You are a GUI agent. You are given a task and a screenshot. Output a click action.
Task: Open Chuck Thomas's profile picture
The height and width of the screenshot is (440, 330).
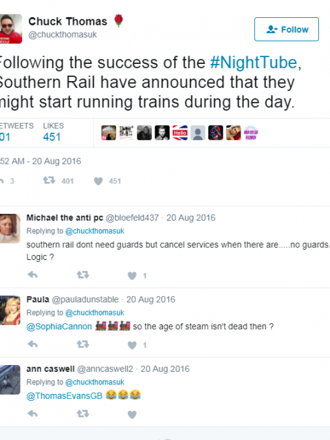(11, 29)
